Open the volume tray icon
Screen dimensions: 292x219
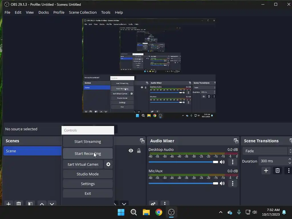[255, 212]
